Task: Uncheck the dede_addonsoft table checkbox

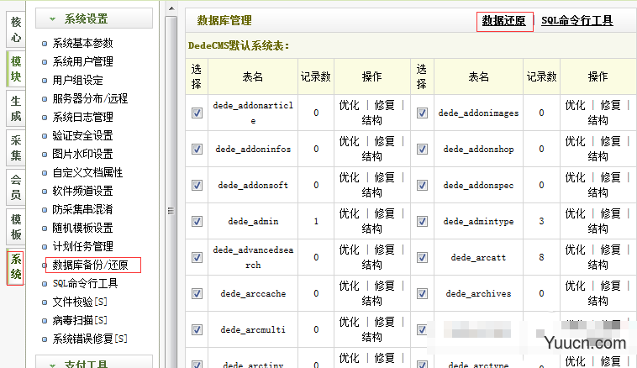Action: tap(197, 185)
